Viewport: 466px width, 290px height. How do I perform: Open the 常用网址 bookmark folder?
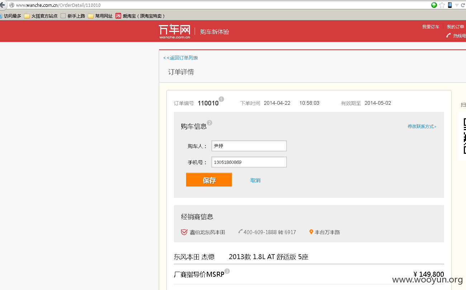coord(100,16)
